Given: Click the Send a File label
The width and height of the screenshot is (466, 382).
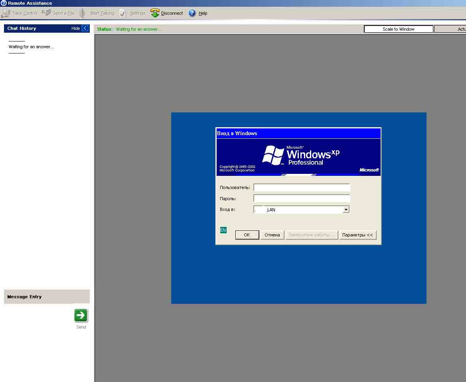Looking at the screenshot, I should (x=63, y=13).
